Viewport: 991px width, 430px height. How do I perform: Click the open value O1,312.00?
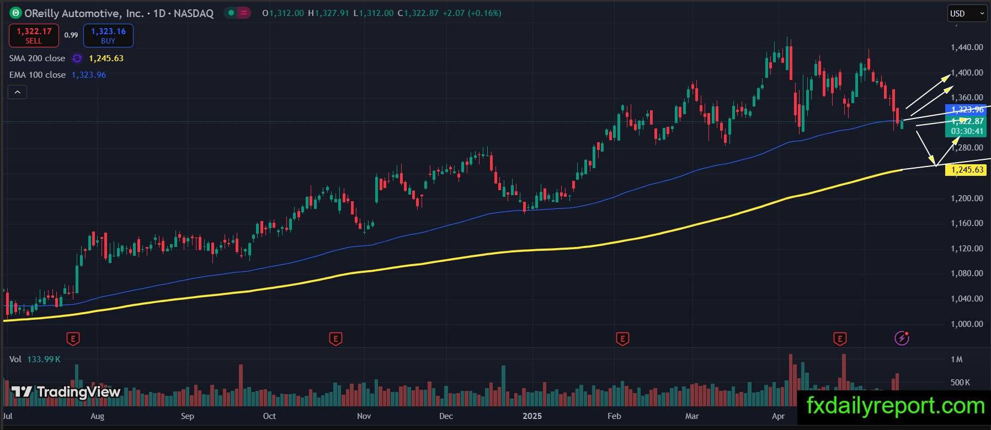(x=283, y=13)
